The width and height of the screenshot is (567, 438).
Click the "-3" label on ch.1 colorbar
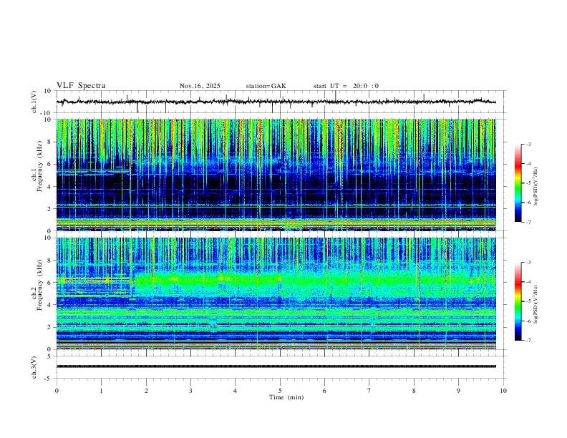pyautogui.click(x=528, y=144)
